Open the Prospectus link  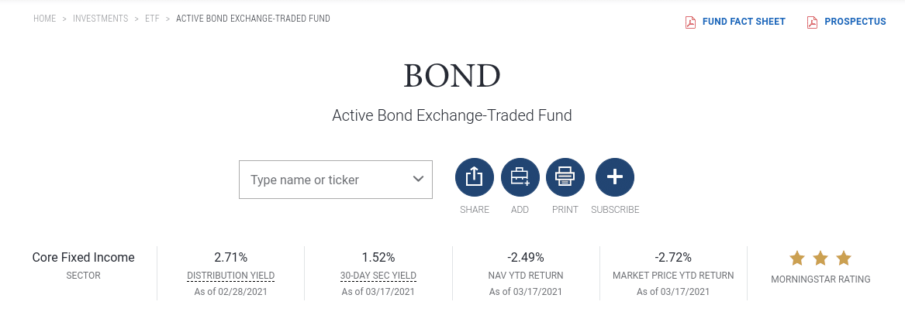pyautogui.click(x=855, y=22)
